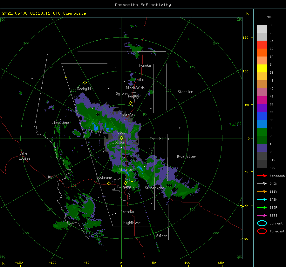Select the bright green 30-20 dBZ swatch
This screenshot has height=267, width=286.
tap(262, 132)
